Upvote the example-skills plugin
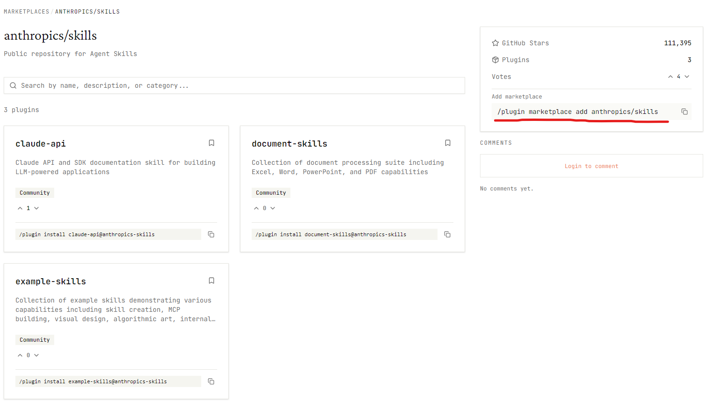 click(x=20, y=355)
